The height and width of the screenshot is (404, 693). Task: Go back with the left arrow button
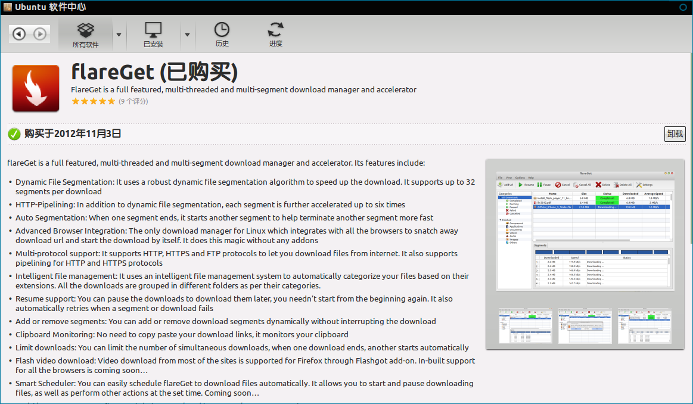pyautogui.click(x=19, y=33)
